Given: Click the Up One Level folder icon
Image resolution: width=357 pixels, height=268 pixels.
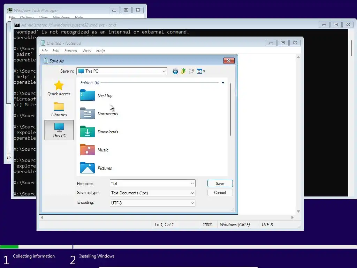Looking at the screenshot, I should pyautogui.click(x=183, y=71).
